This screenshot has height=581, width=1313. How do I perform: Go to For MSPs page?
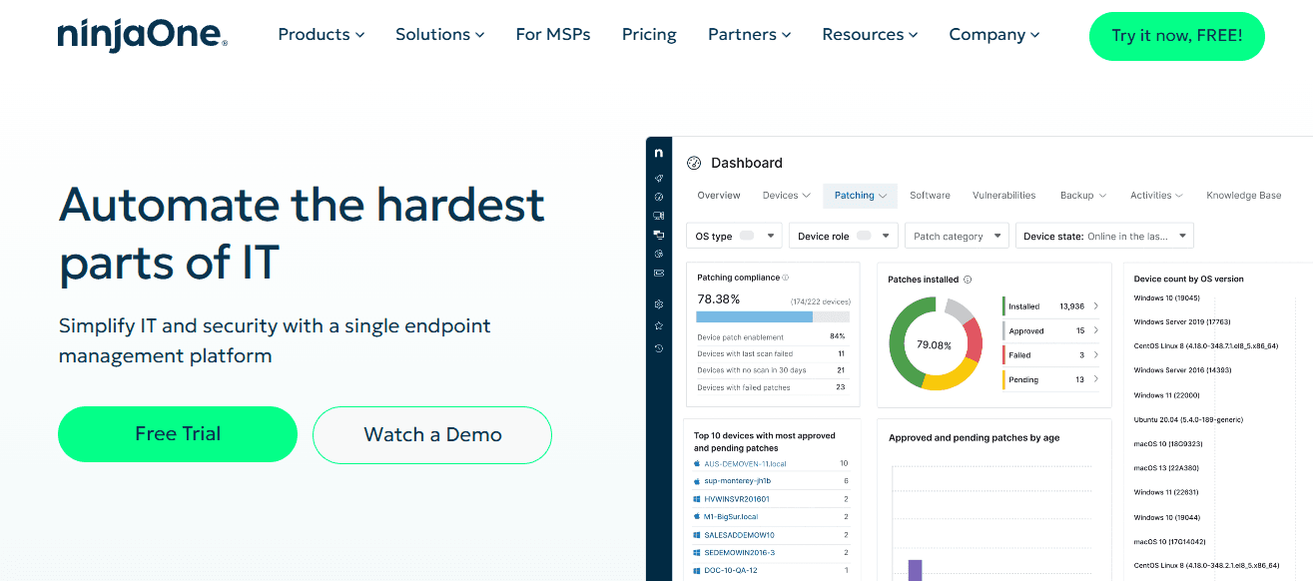click(x=553, y=34)
